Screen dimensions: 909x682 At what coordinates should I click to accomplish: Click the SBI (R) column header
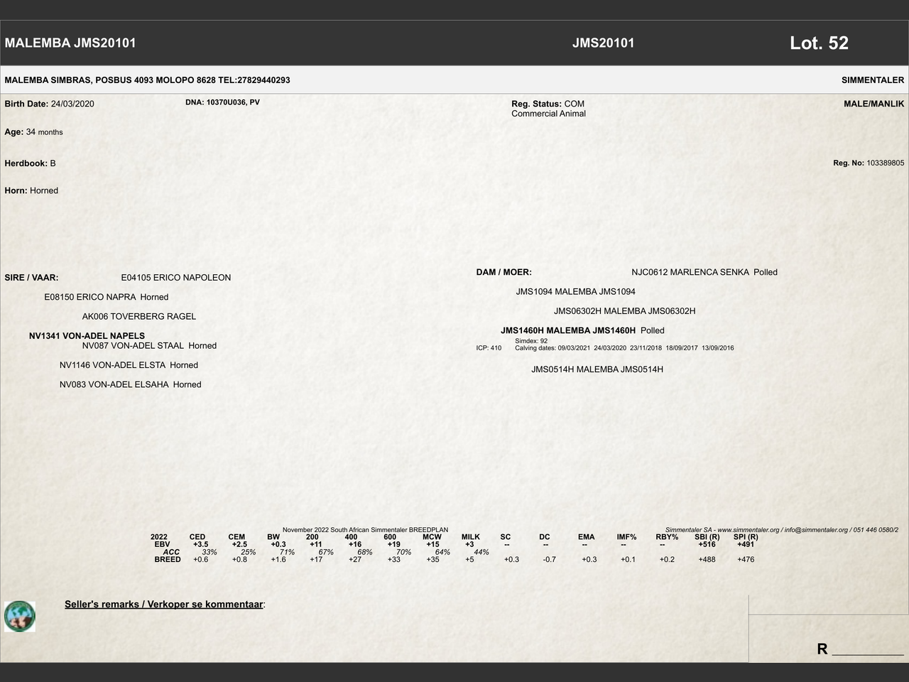click(x=707, y=537)
